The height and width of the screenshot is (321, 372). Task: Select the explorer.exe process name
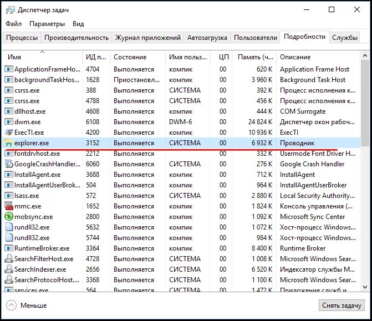[x=32, y=143]
